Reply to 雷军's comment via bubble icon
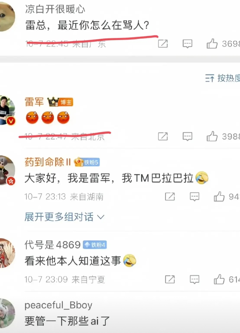240x333 pixels. (x=187, y=136)
